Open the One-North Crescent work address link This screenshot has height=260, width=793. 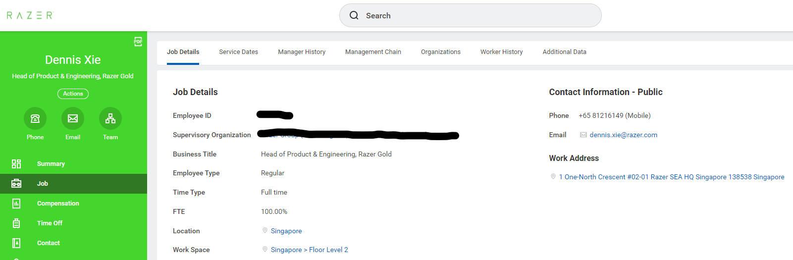tap(672, 177)
